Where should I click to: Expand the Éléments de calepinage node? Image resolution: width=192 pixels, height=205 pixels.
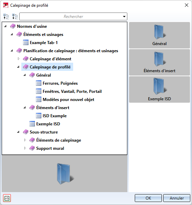[25, 140]
